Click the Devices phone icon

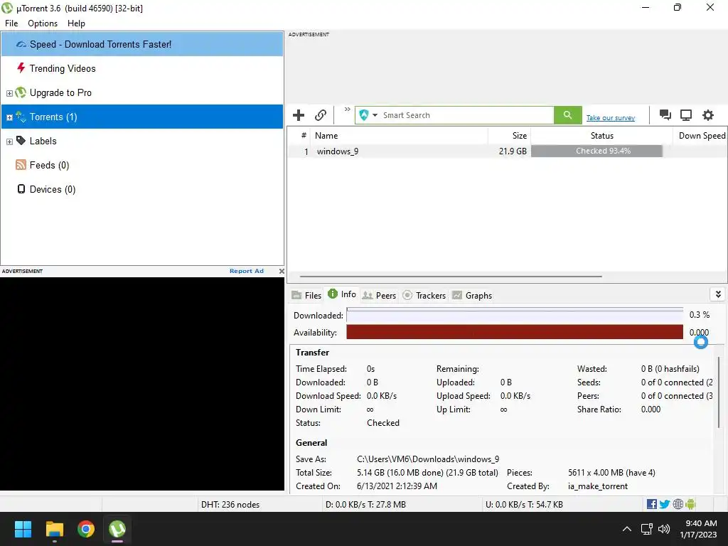tap(21, 189)
